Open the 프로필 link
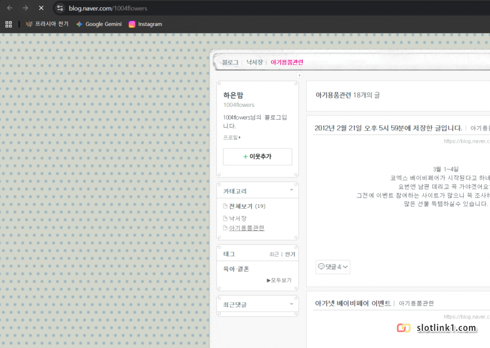 point(231,137)
